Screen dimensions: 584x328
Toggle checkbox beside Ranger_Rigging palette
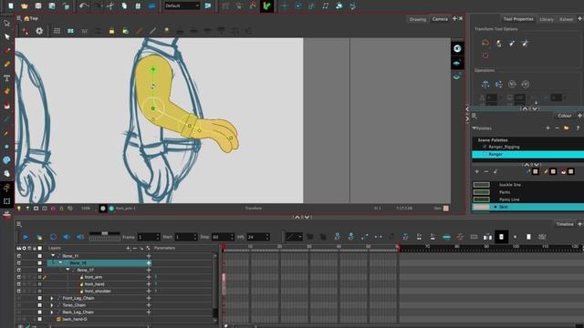pyautogui.click(x=485, y=147)
